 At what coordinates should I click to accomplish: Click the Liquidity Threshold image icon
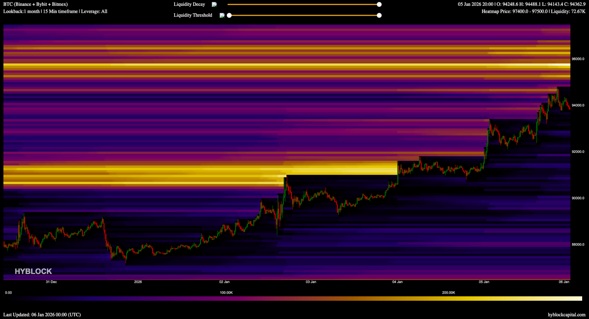point(222,15)
